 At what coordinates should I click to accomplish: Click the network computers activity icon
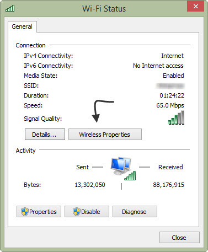coord(121,166)
